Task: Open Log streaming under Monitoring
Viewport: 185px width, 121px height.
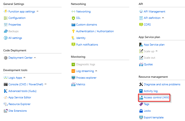Action: coord(85,71)
